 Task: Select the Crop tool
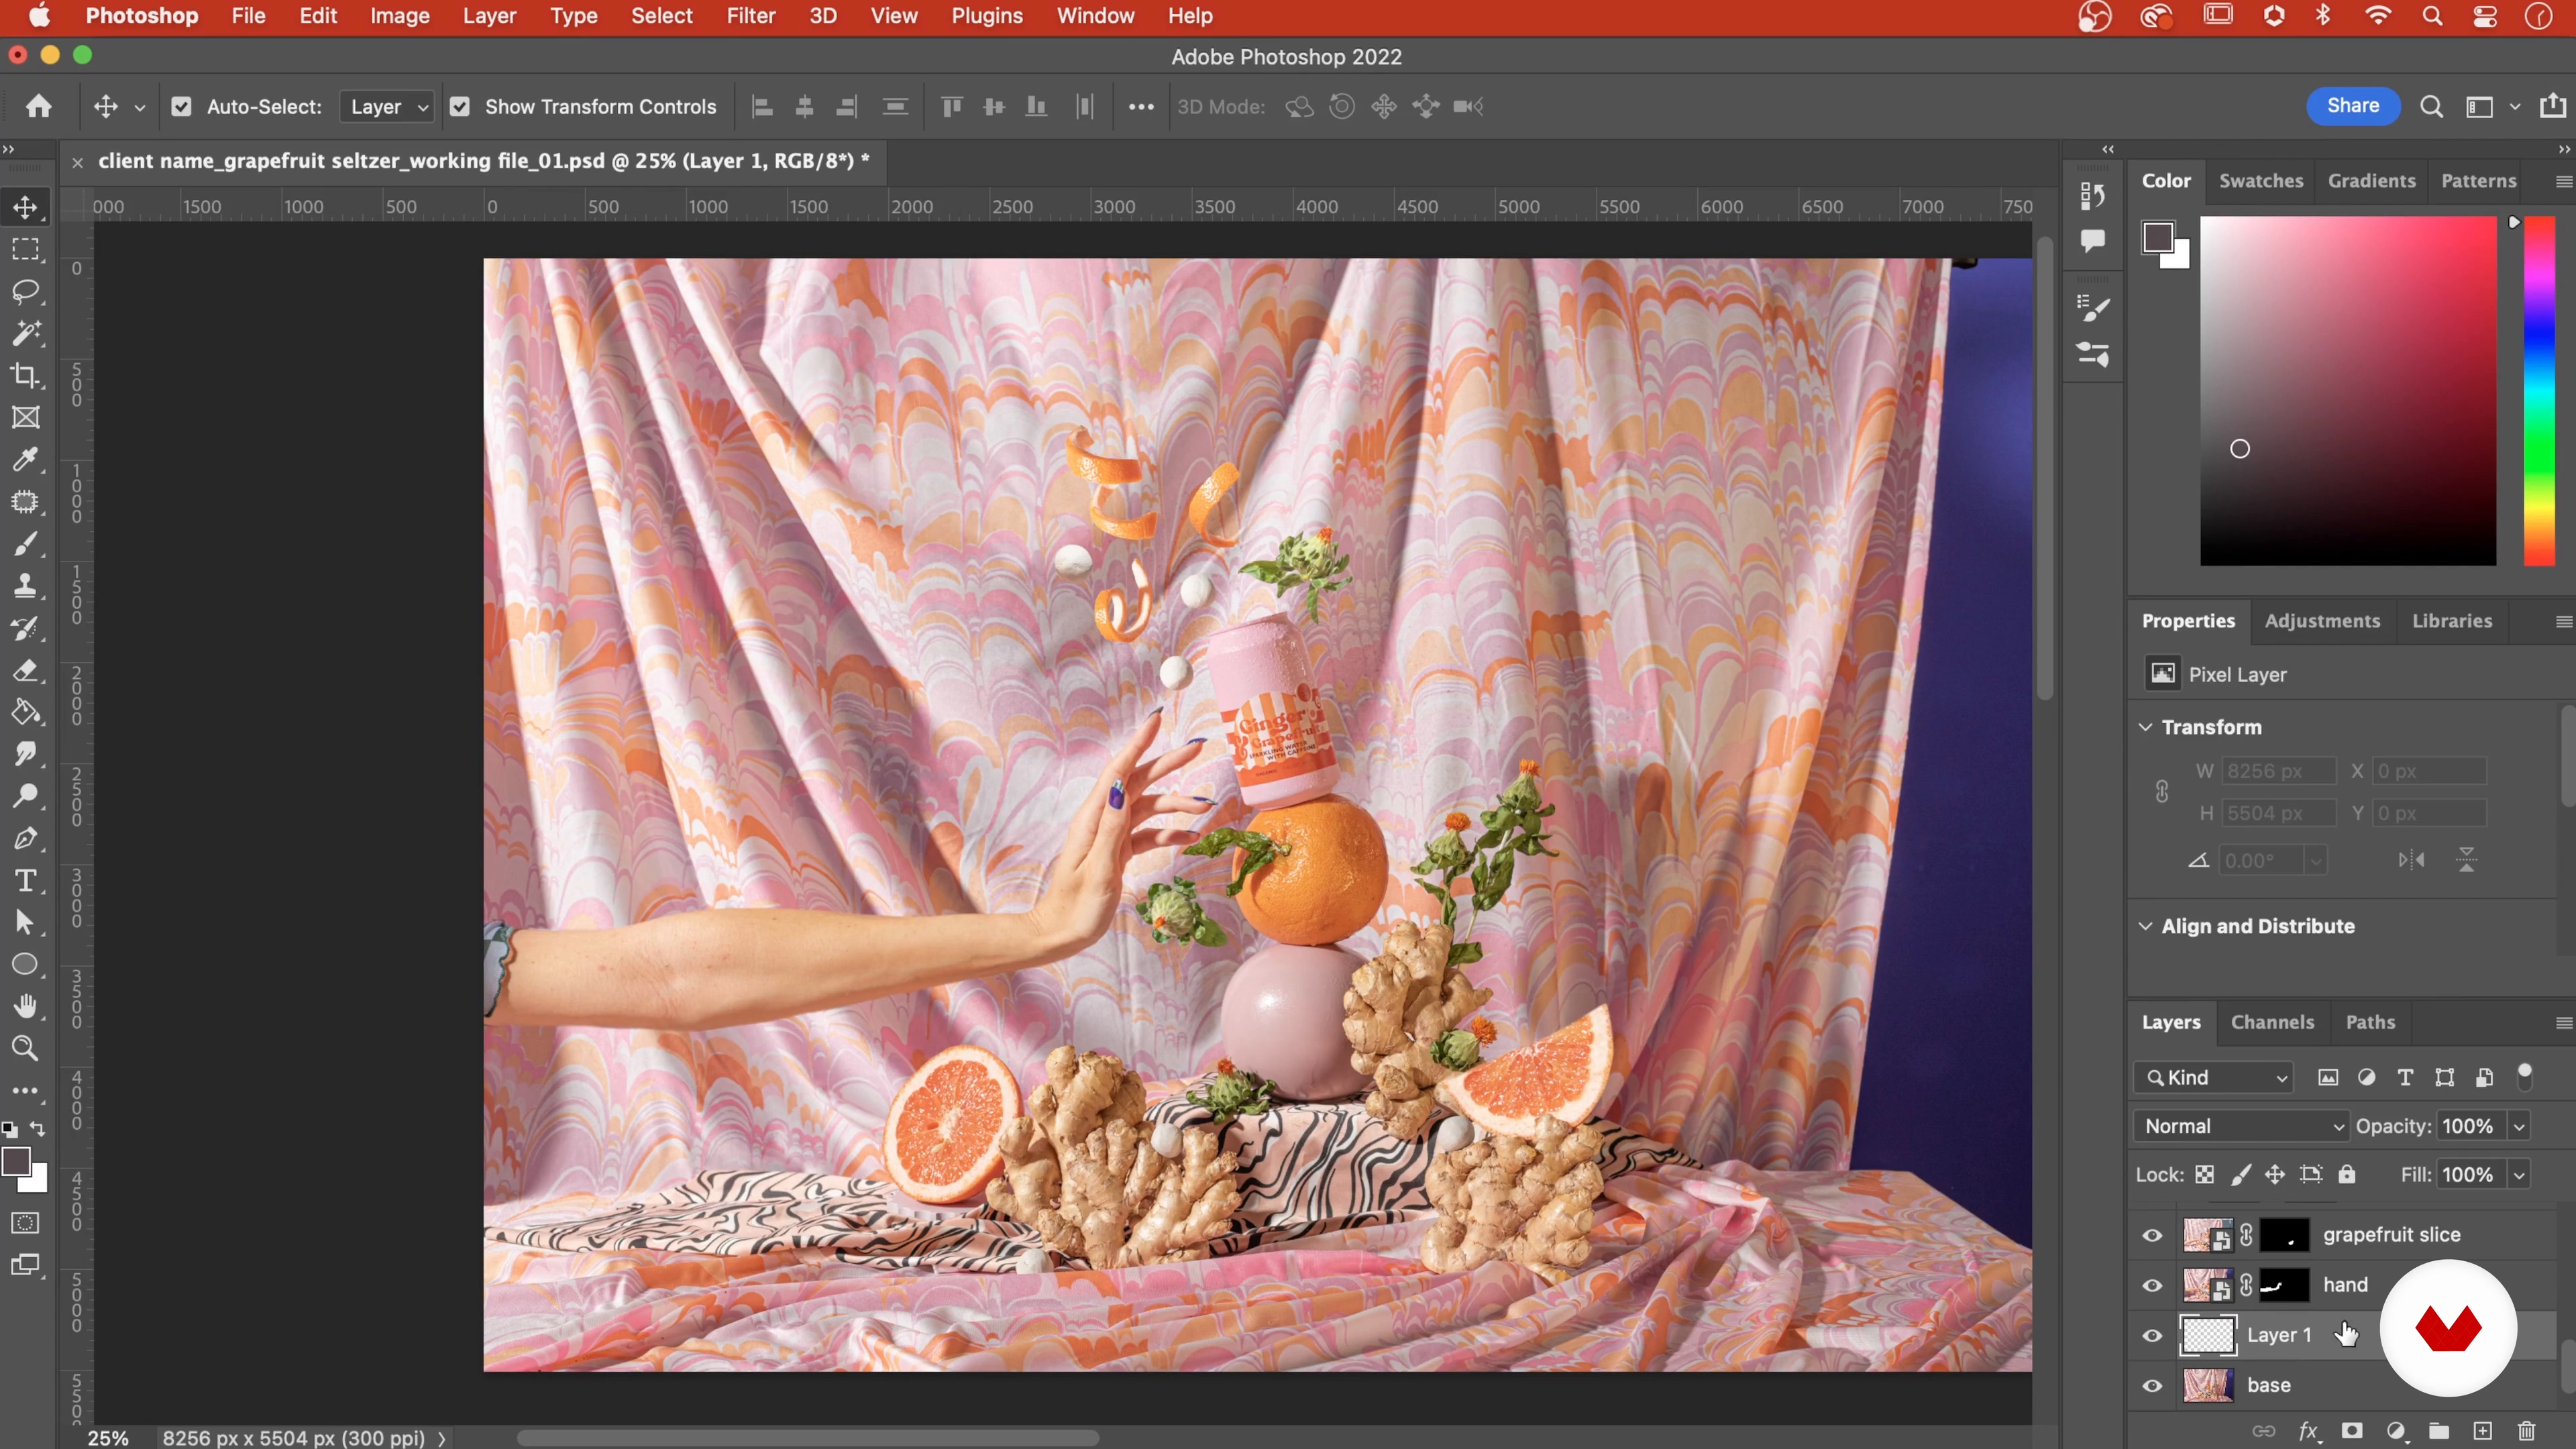(x=26, y=375)
